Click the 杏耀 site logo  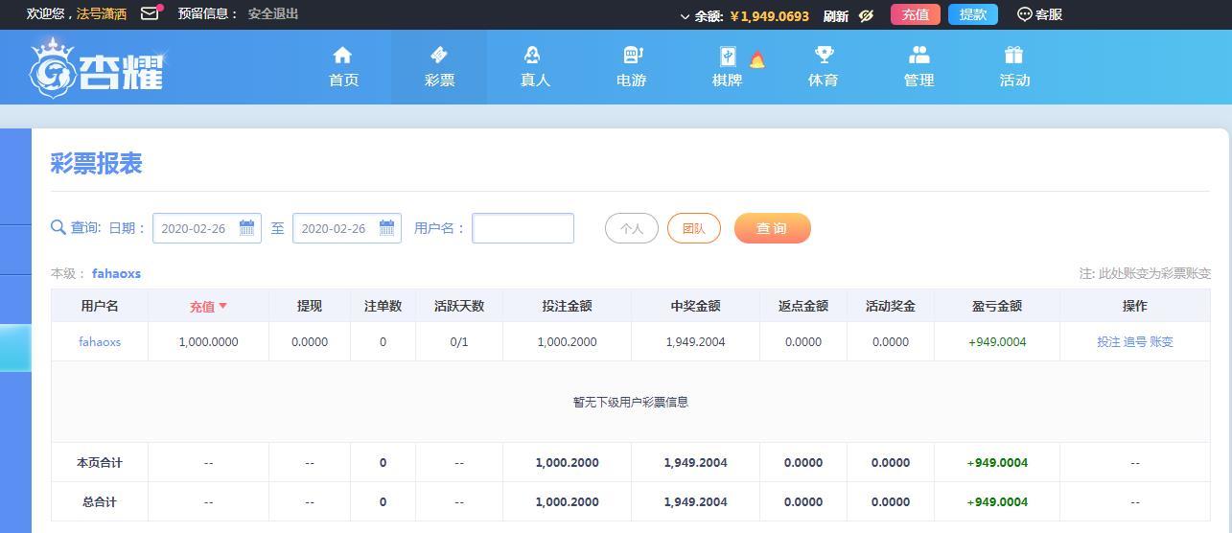pos(97,67)
